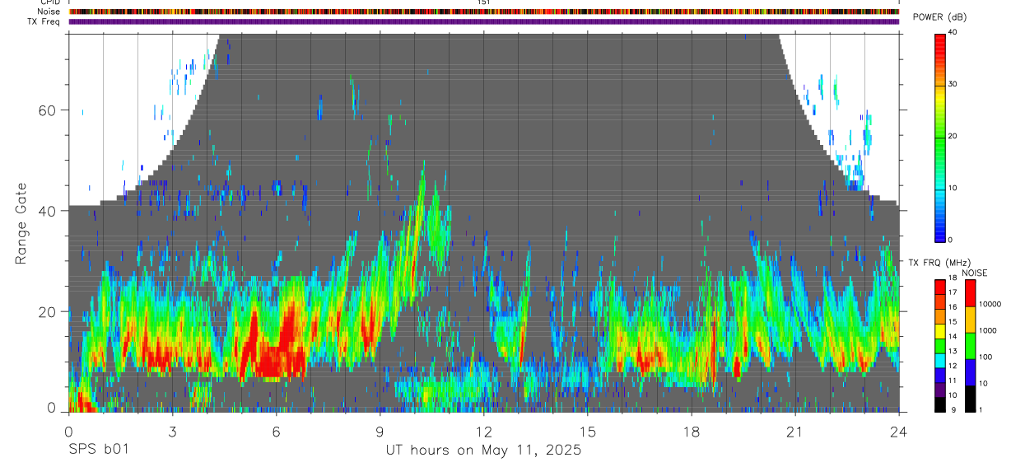Click the black bottom block of TX FRQ legend
The image size is (1011, 467).
point(940,404)
